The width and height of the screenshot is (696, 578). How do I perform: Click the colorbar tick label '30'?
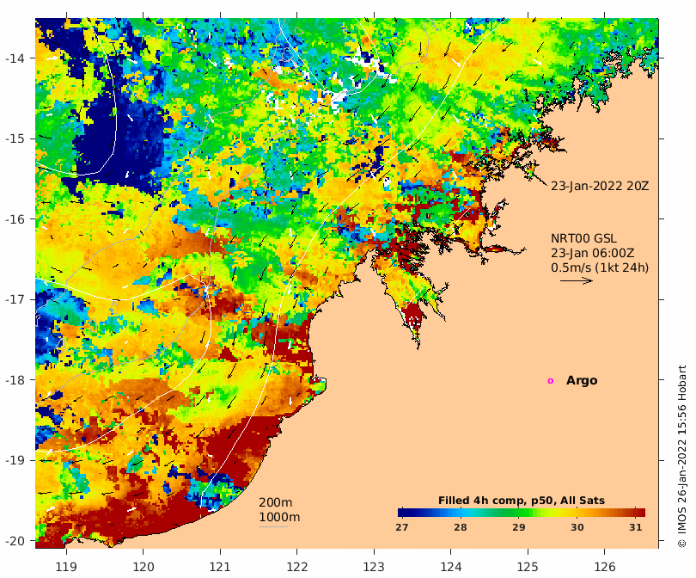coord(577,527)
